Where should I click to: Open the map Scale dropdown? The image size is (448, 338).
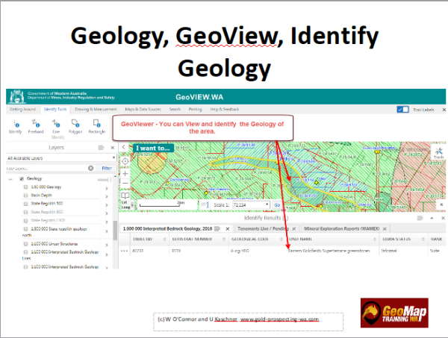pyautogui.click(x=251, y=205)
